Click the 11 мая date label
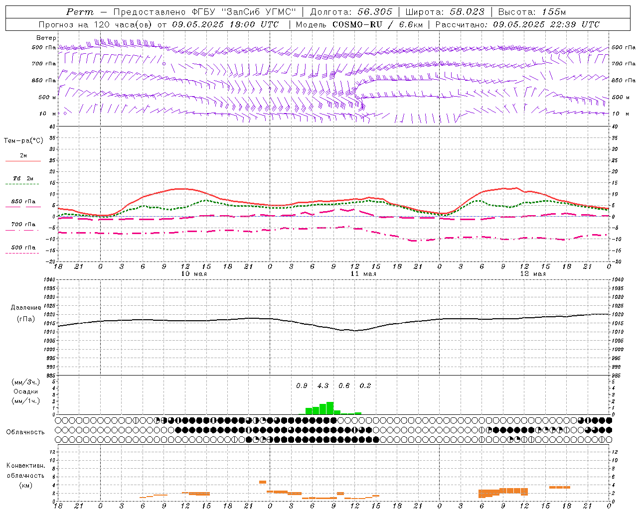This screenshot has width=638, height=510. pos(363,274)
